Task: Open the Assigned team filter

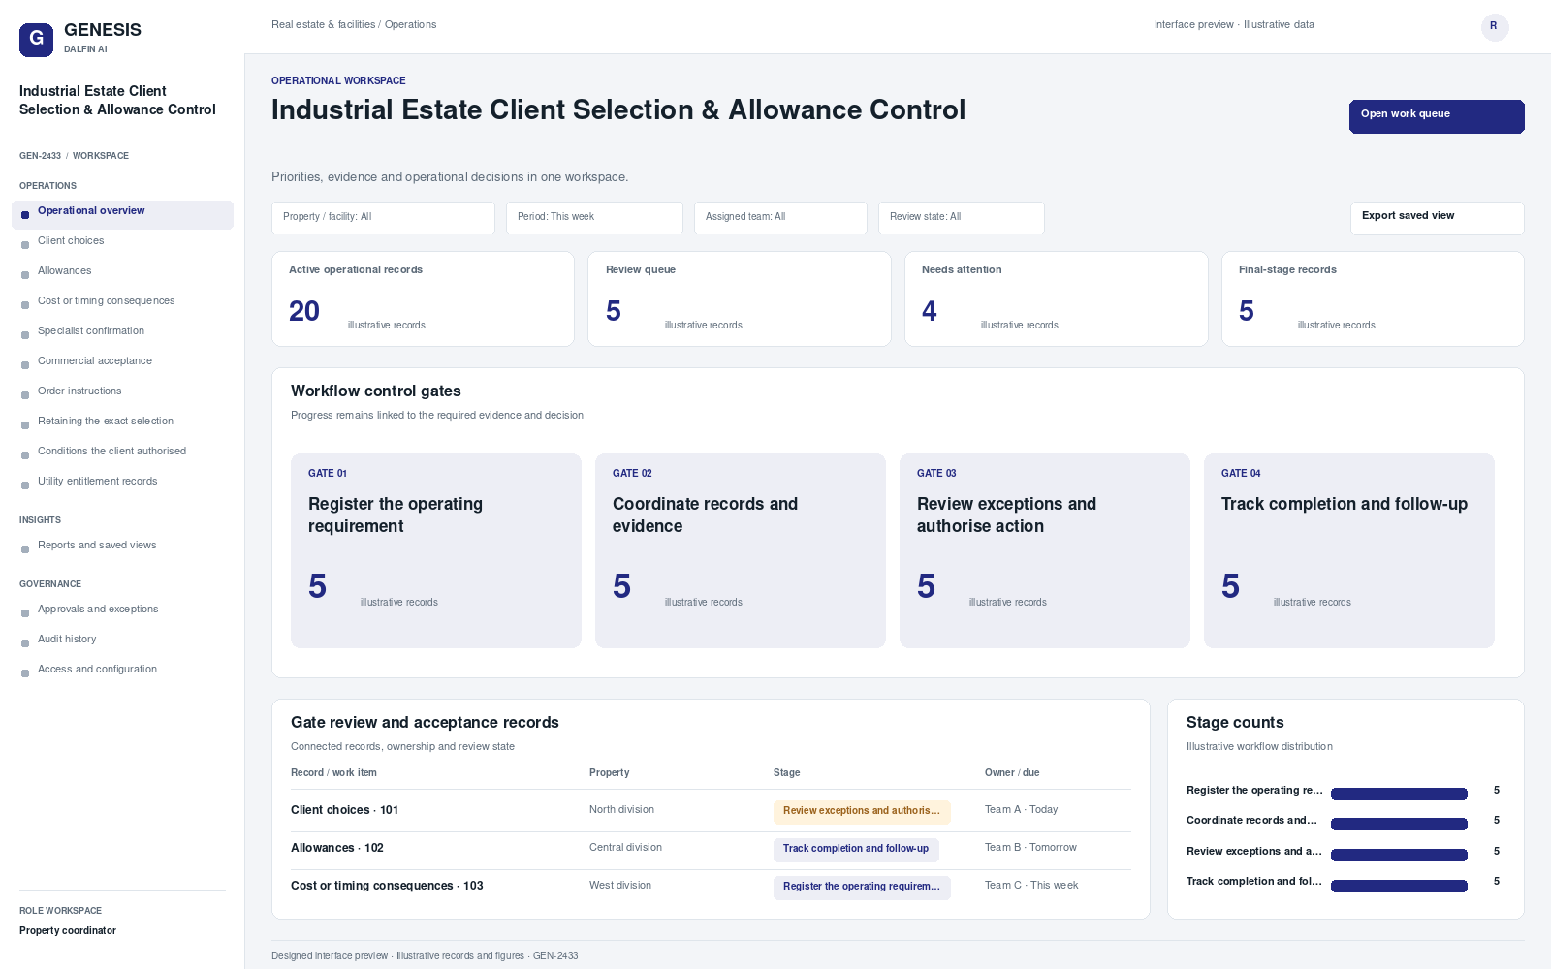Action: click(x=780, y=218)
